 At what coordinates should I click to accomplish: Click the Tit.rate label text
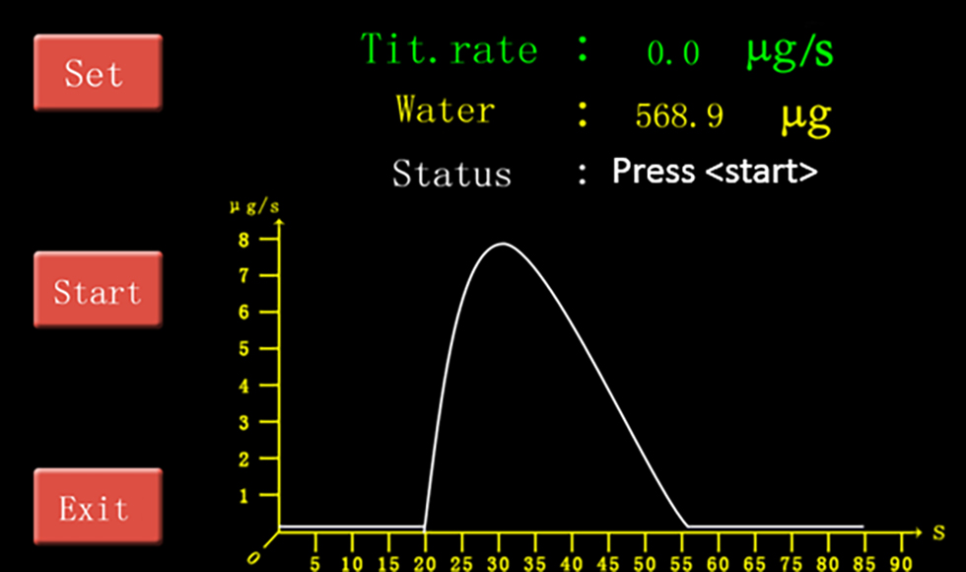(x=449, y=49)
